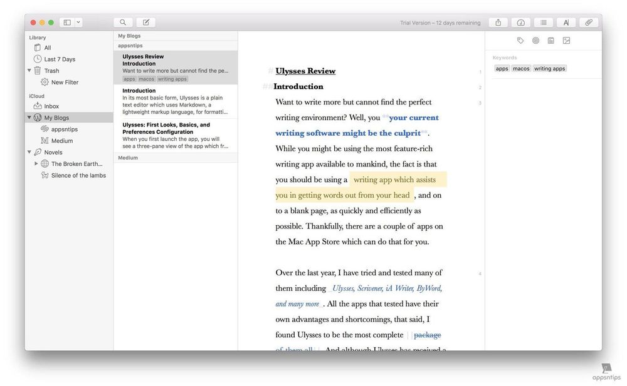This screenshot has height=386, width=627.
Task: Toggle the three-pane layout view
Action: click(66, 22)
